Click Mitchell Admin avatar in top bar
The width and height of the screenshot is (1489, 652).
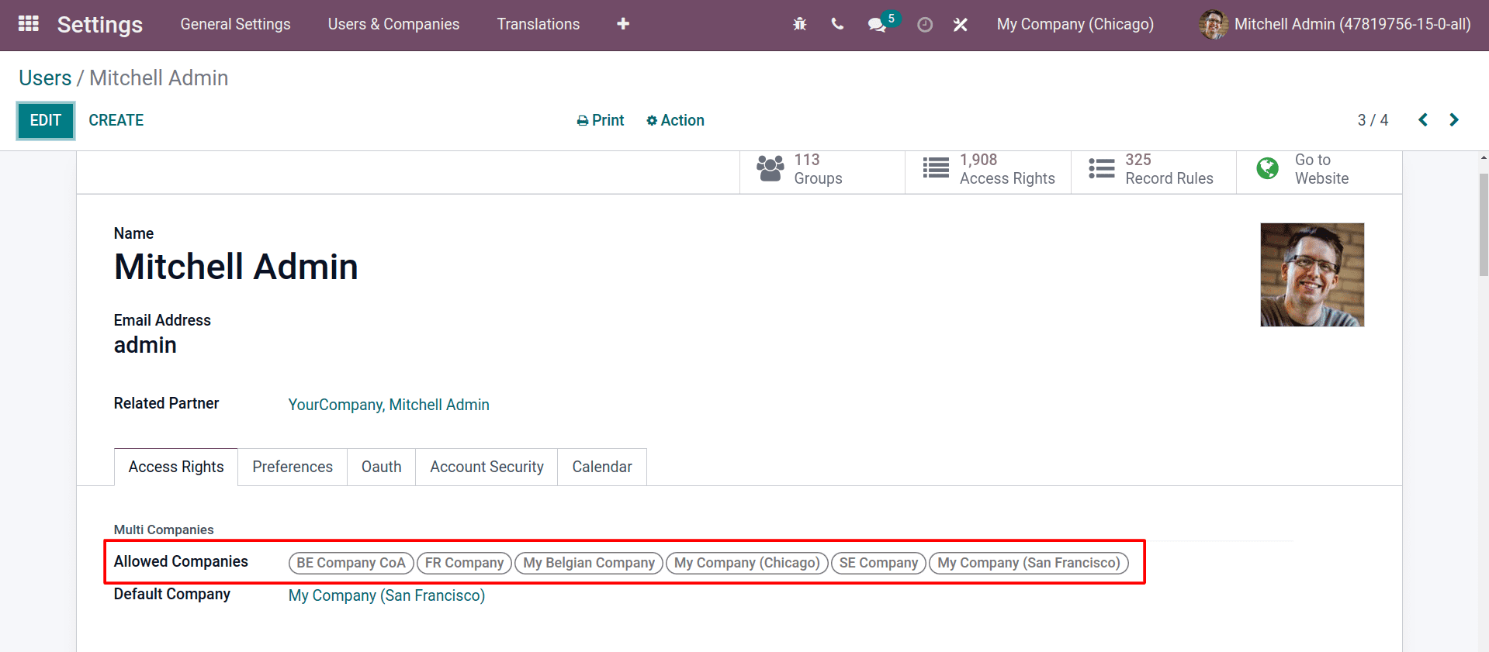[1213, 25]
